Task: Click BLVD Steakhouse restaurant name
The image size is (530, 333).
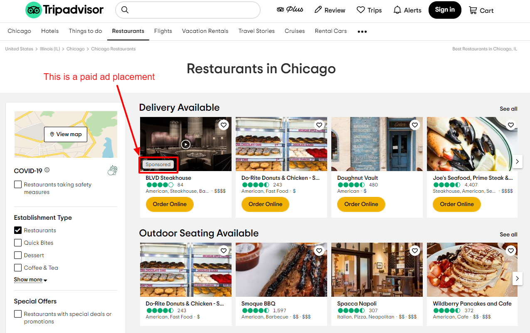Action: (x=168, y=178)
